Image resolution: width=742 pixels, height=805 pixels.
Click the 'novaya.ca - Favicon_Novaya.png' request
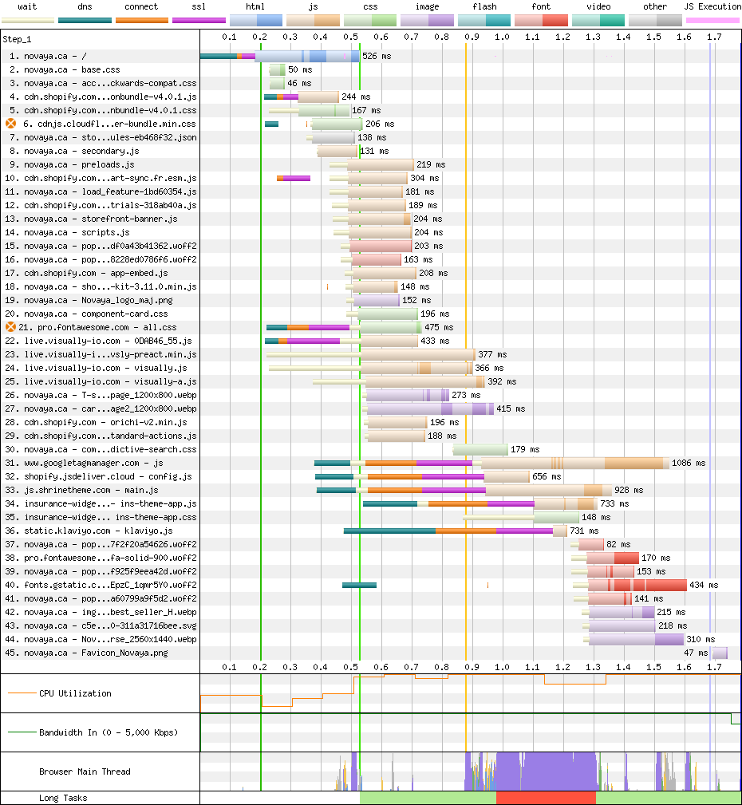86,653
